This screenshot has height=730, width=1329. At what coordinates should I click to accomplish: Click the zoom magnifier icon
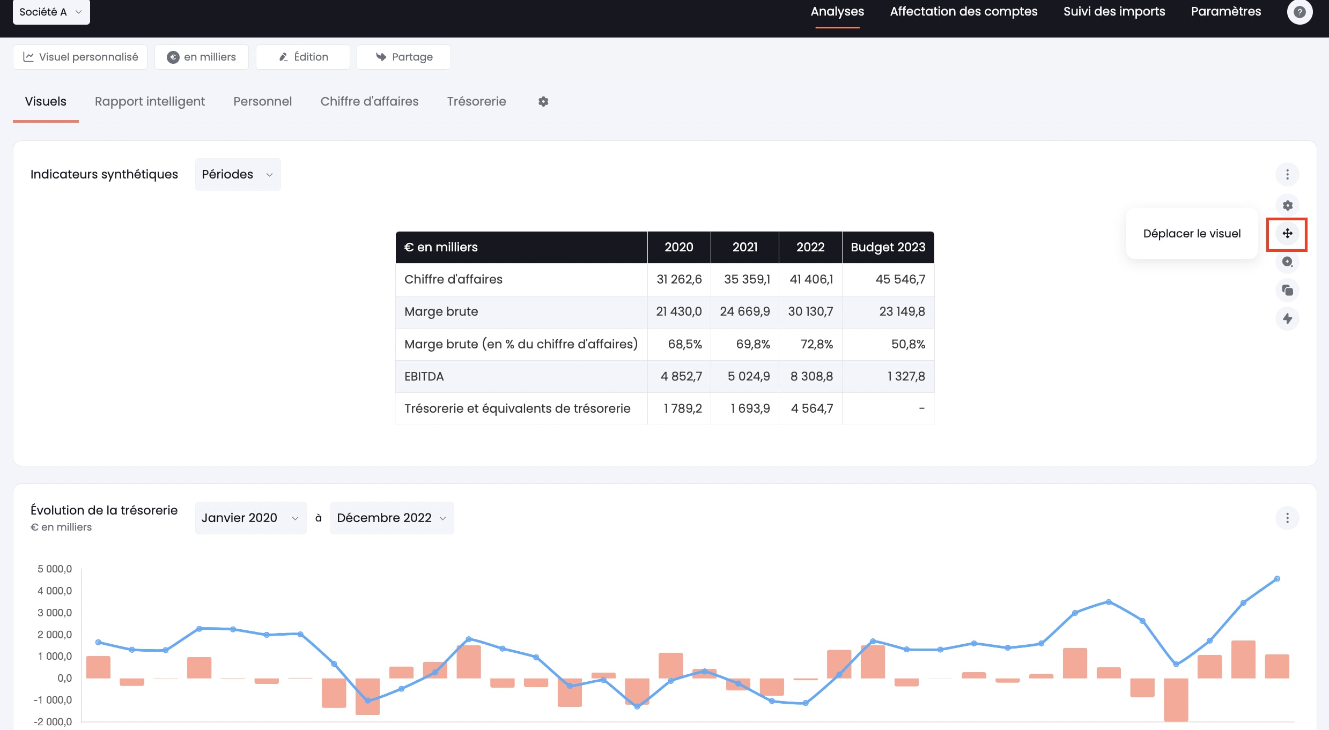[x=1287, y=262]
